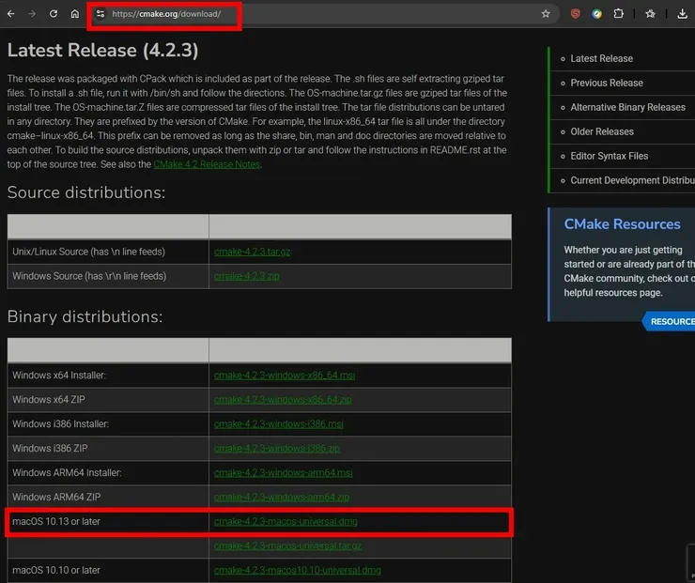695x583 pixels.
Task: Select the Windows x64 Installer: label
Action: (59, 376)
